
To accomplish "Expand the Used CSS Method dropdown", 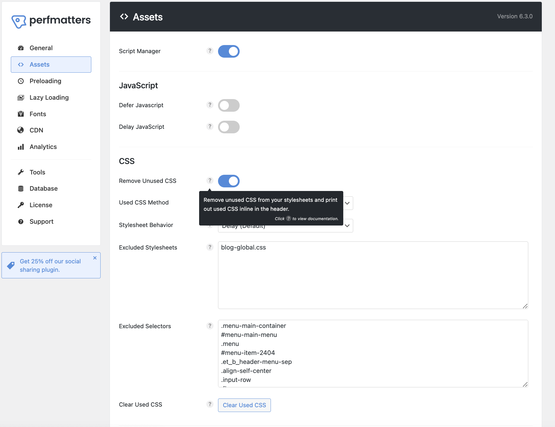I will [x=347, y=203].
